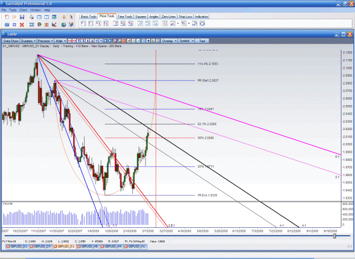Close the GBPUSD_H1 tab with its X icon

click(x=126, y=247)
